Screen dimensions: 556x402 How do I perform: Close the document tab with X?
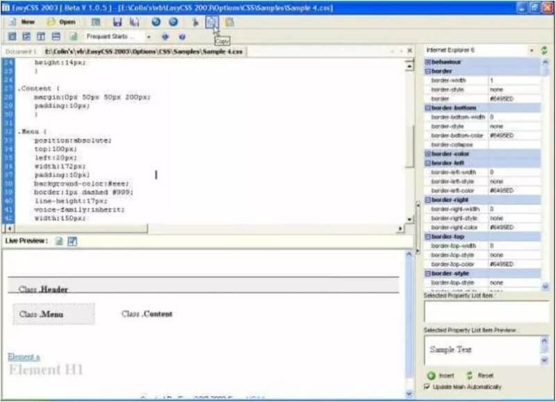(x=409, y=51)
